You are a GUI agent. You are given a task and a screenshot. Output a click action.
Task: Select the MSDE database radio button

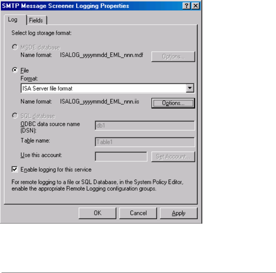click(x=15, y=47)
